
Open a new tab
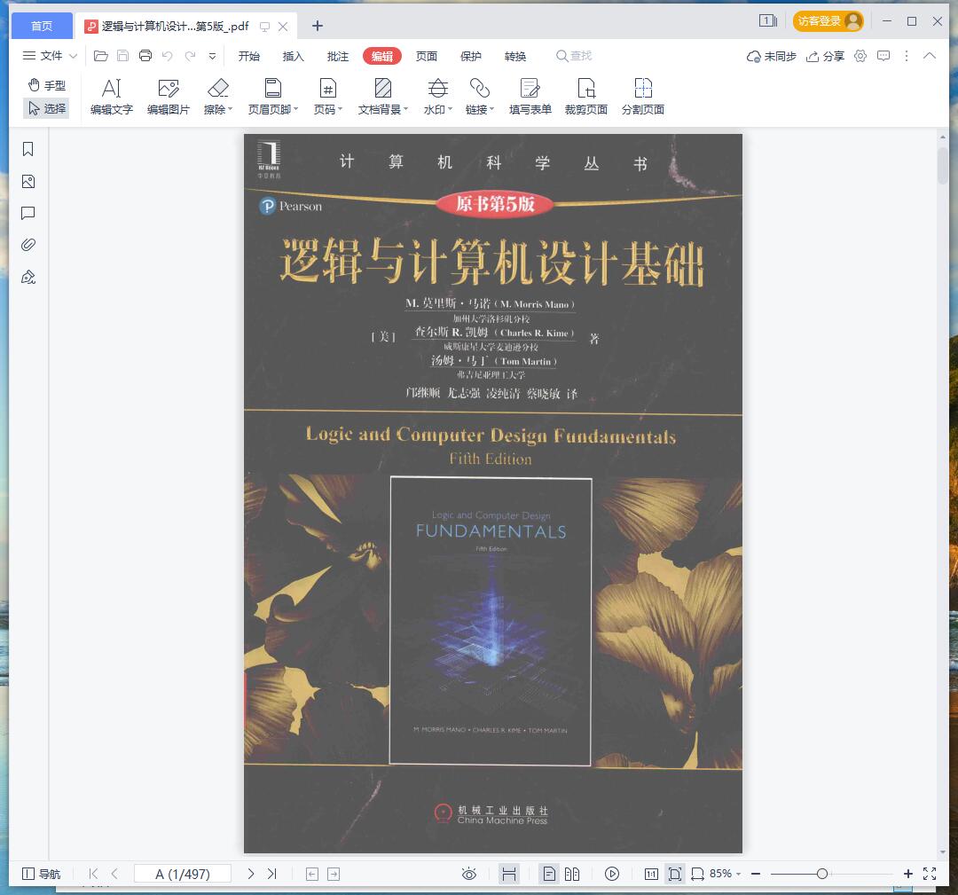317,26
